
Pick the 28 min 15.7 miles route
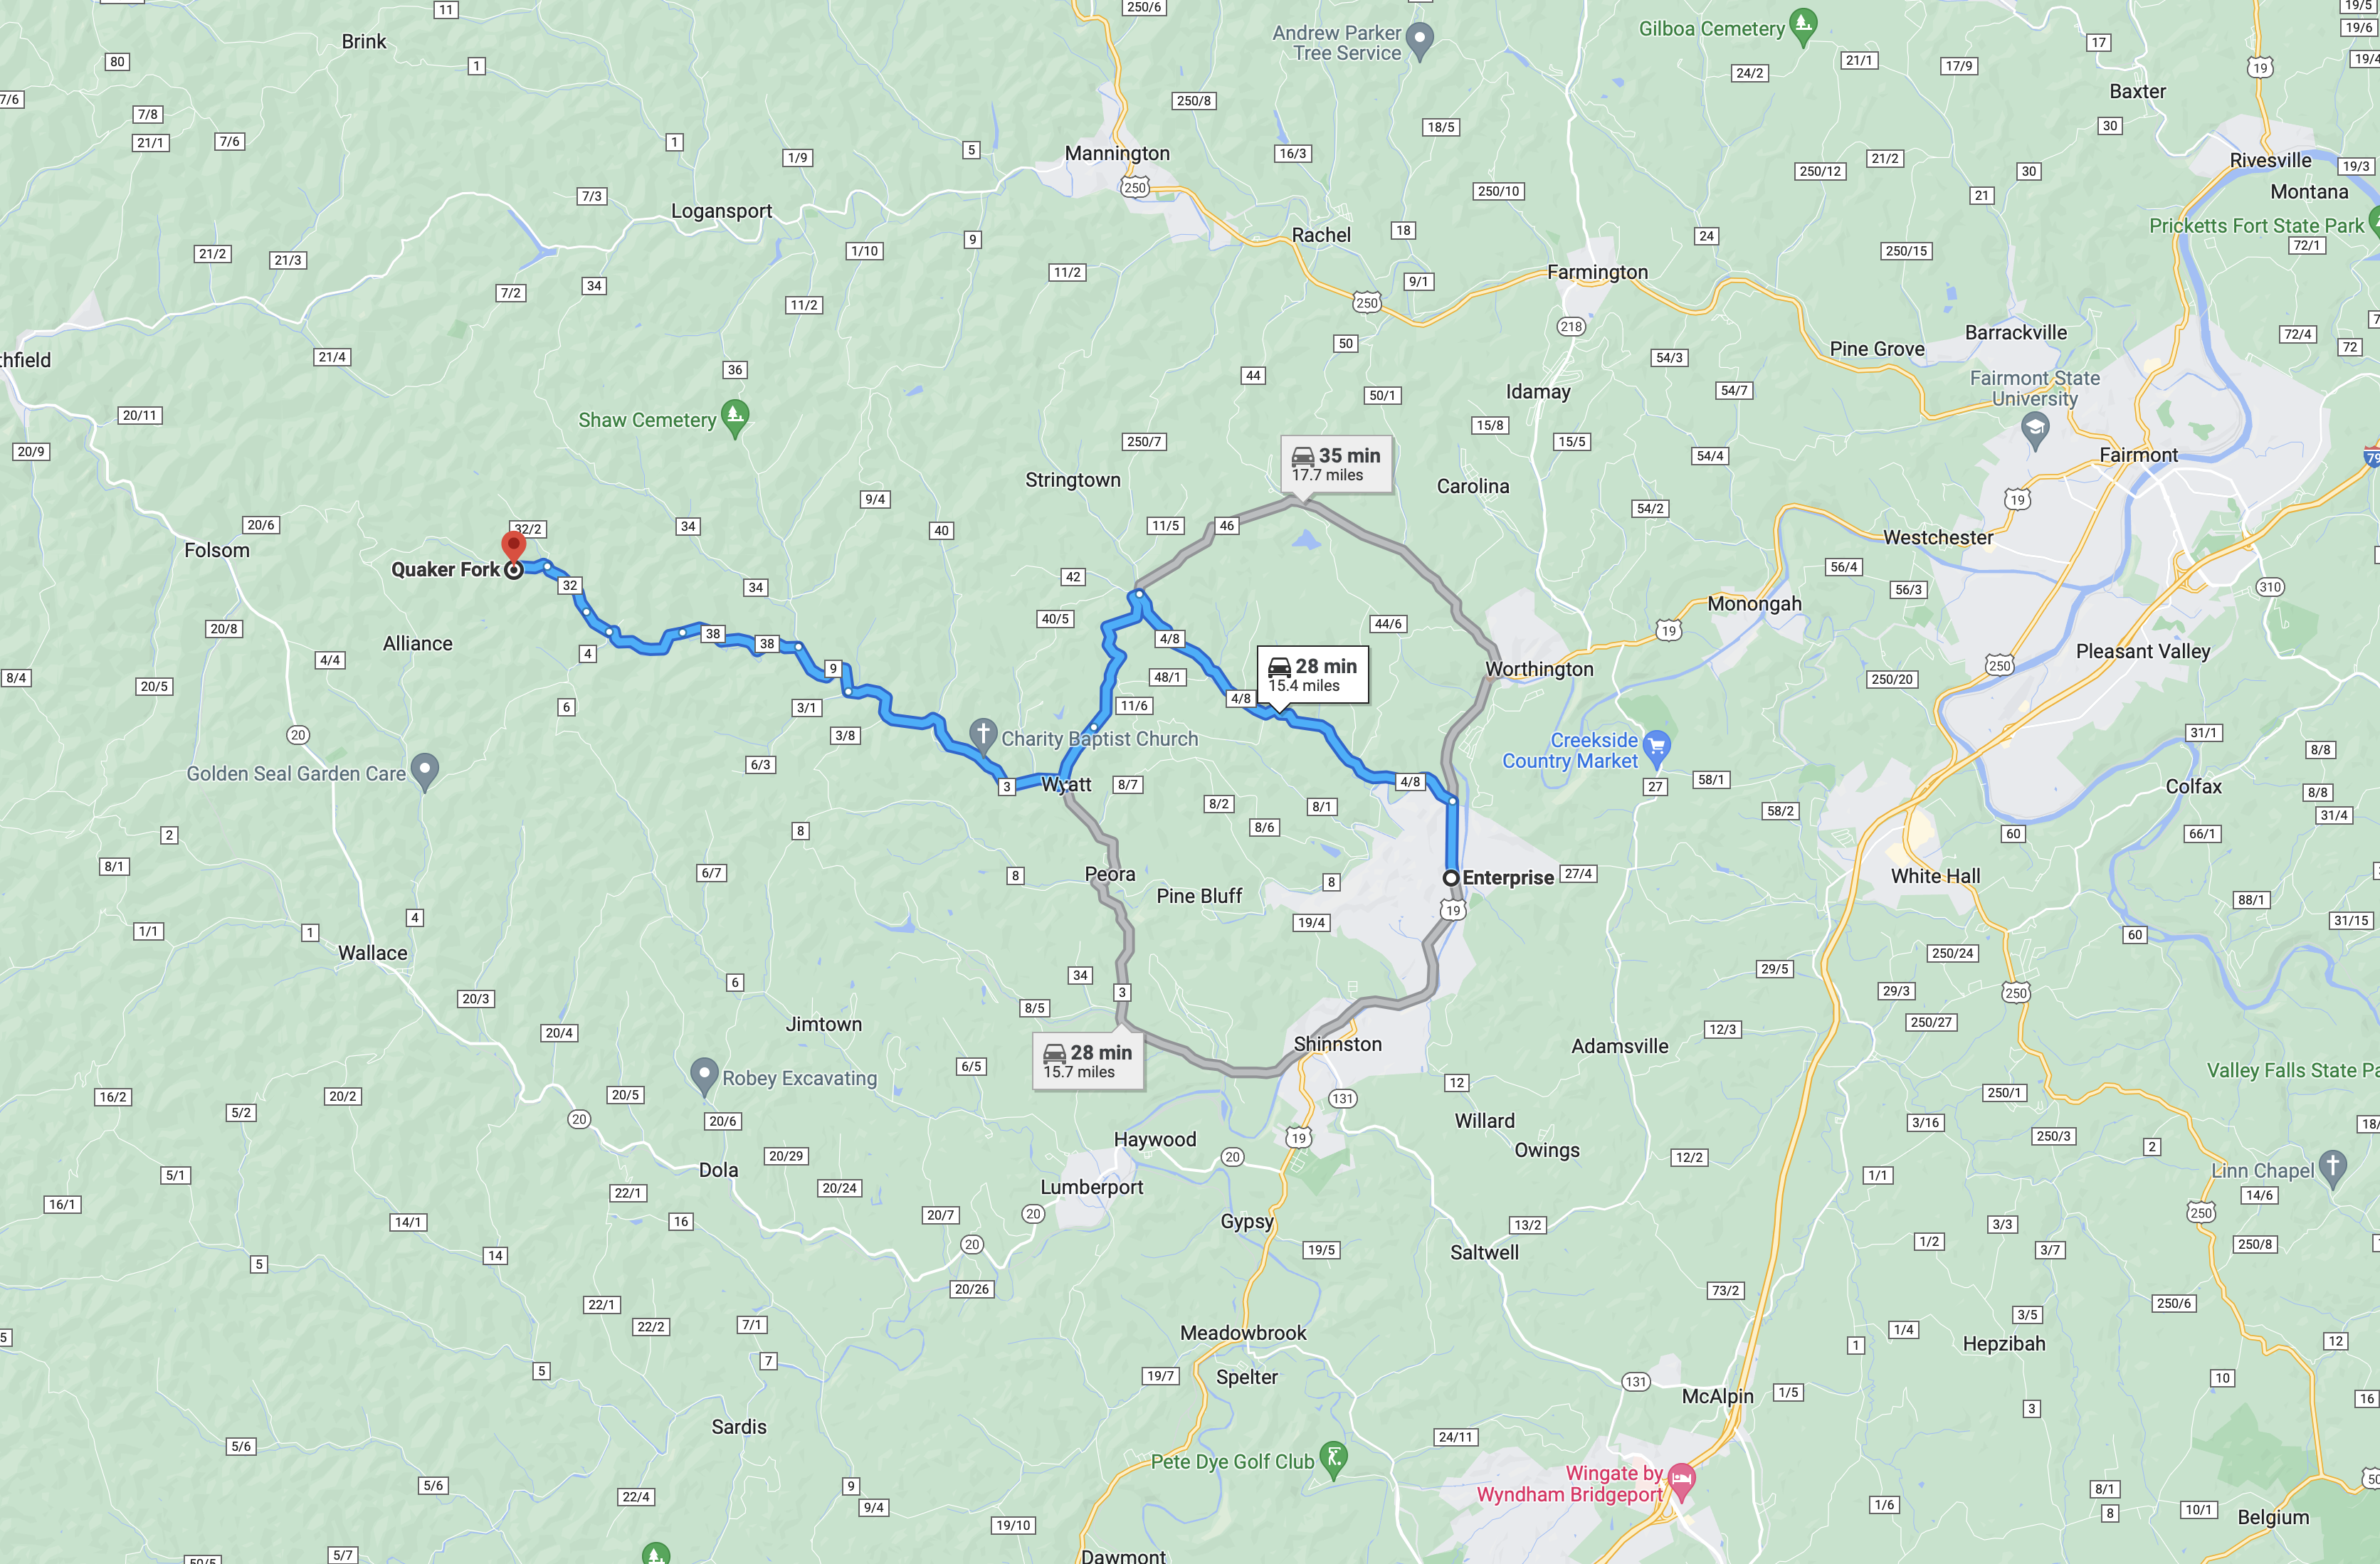click(x=1088, y=1061)
